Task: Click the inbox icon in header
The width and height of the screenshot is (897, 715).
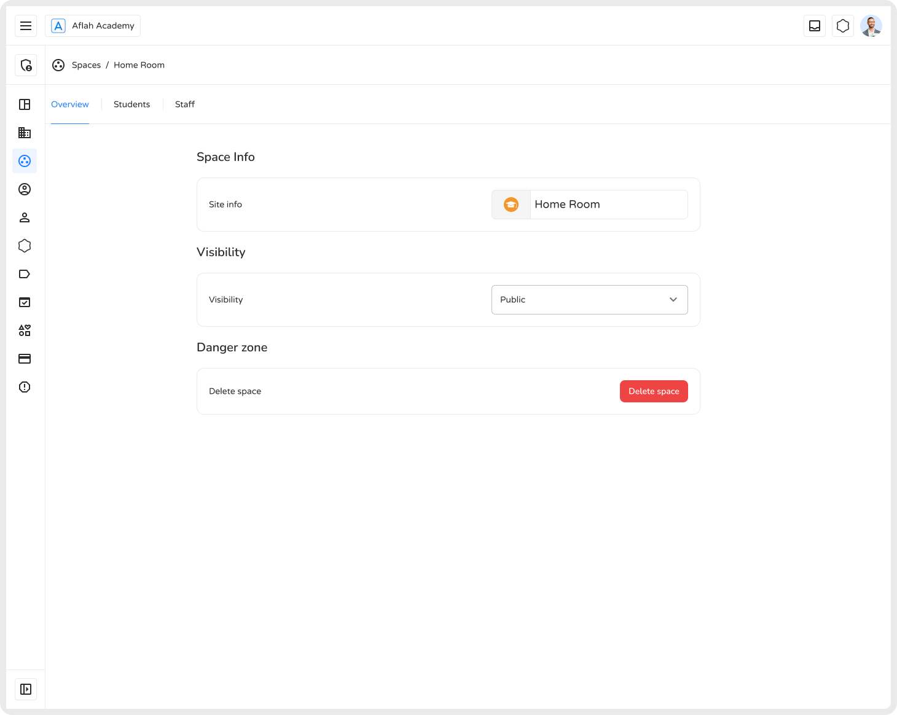Action: pyautogui.click(x=815, y=26)
